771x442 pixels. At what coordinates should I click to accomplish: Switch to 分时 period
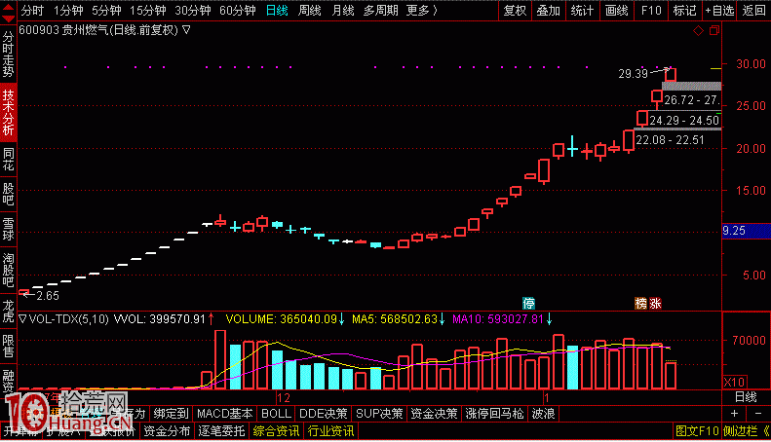click(x=32, y=11)
